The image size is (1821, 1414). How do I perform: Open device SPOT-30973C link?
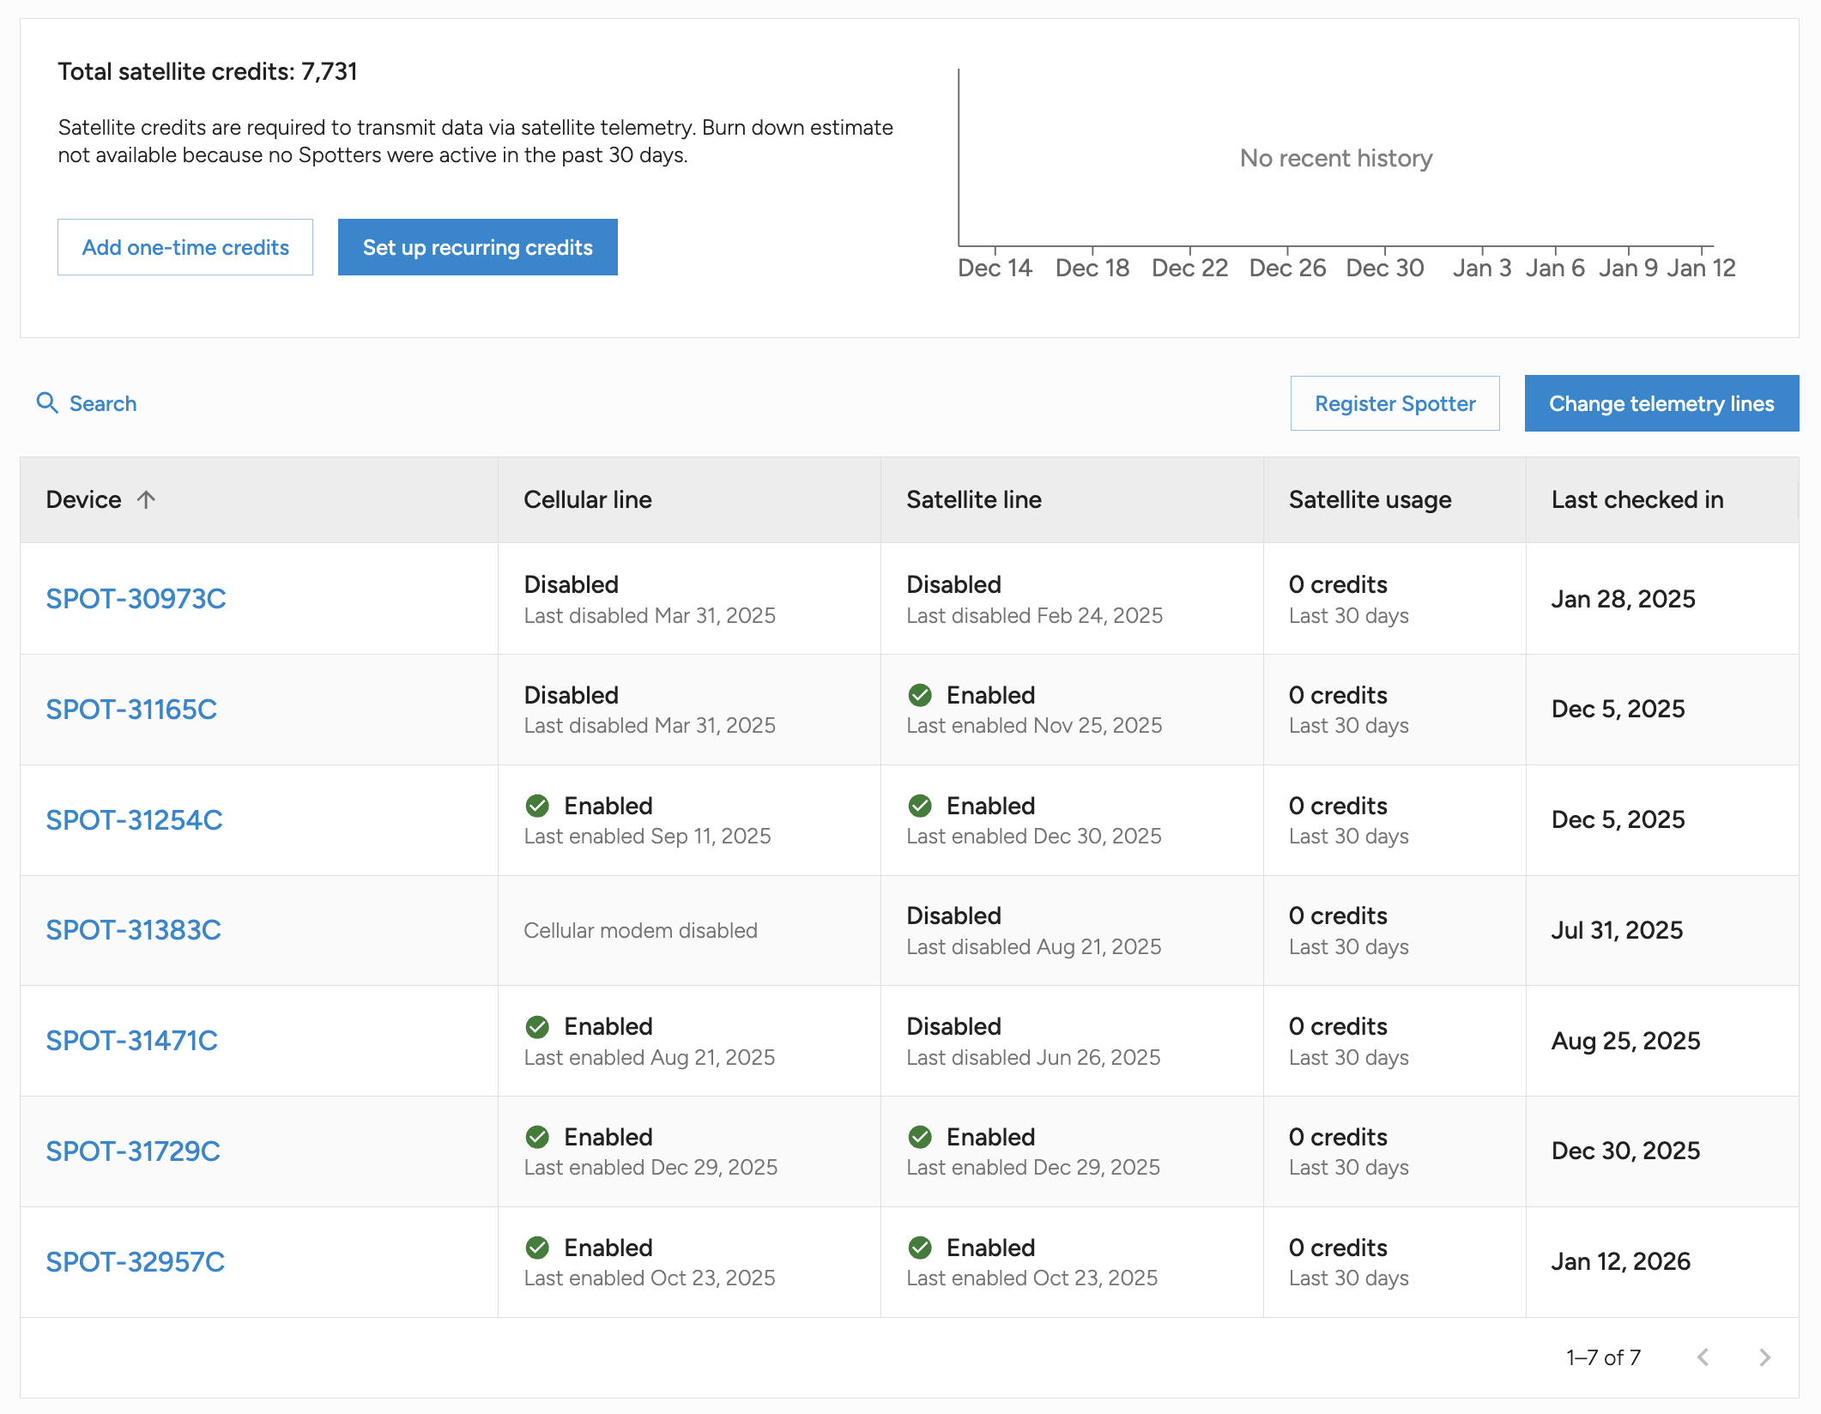(x=136, y=599)
